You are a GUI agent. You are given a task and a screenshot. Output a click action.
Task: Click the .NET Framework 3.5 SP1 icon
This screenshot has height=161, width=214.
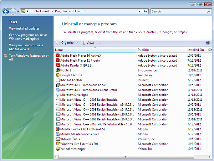(x=57, y=85)
